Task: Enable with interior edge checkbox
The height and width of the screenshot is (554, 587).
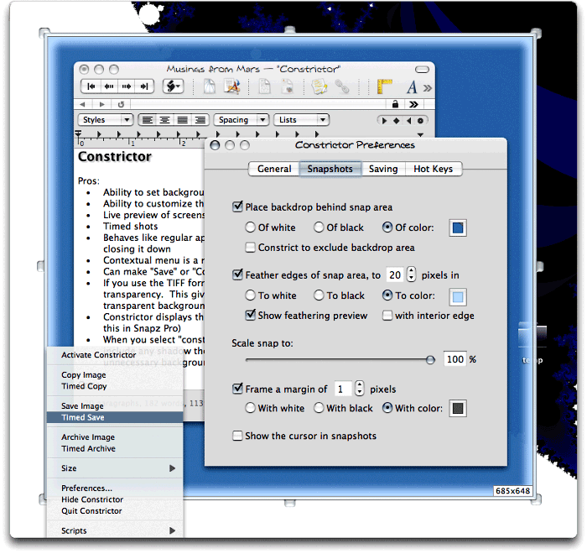Action: [387, 316]
